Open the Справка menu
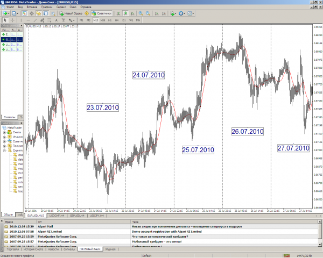This screenshot has width=323, height=258. tap(86, 7)
